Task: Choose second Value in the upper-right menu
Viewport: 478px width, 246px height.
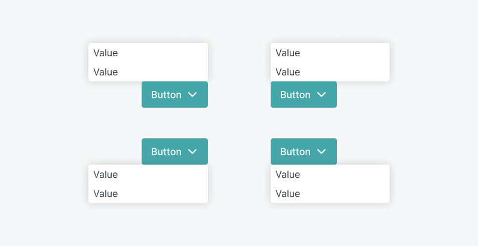Action: 330,72
